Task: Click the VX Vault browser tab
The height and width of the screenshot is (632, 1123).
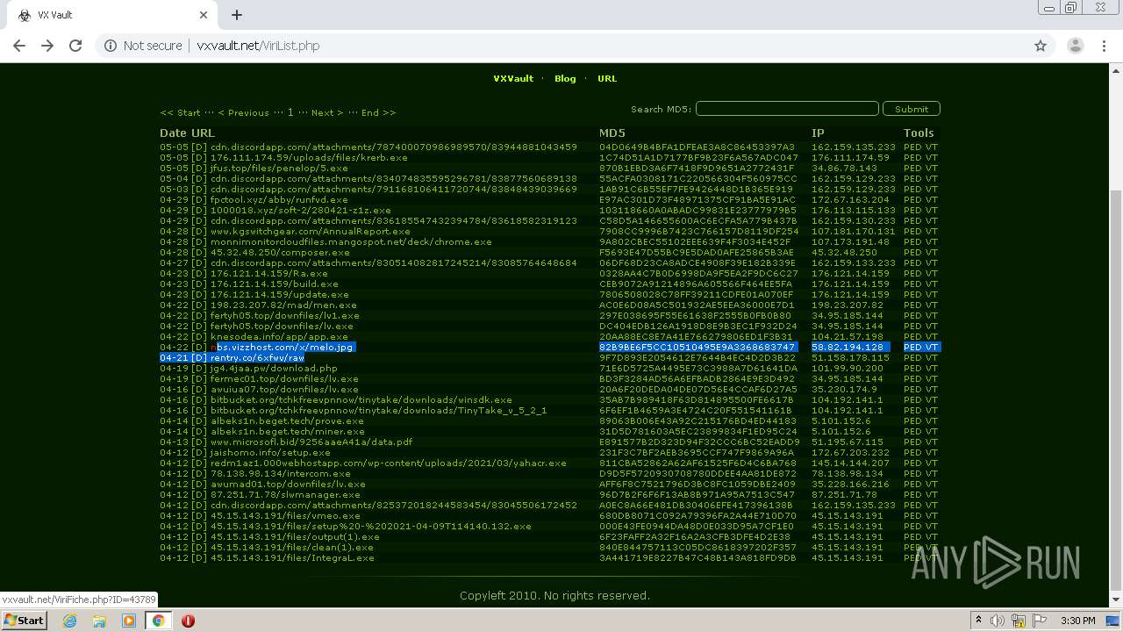Action: click(x=112, y=15)
